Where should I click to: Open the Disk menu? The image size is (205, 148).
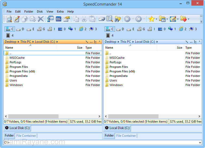[40, 11]
